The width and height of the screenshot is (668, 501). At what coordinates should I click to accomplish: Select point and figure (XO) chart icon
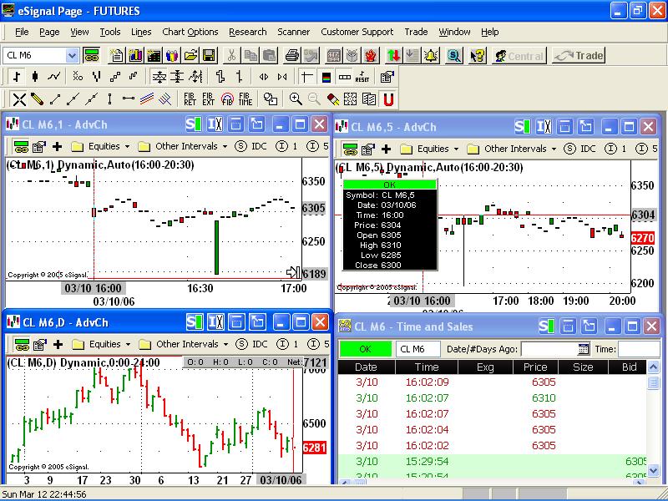pyautogui.click(x=78, y=77)
